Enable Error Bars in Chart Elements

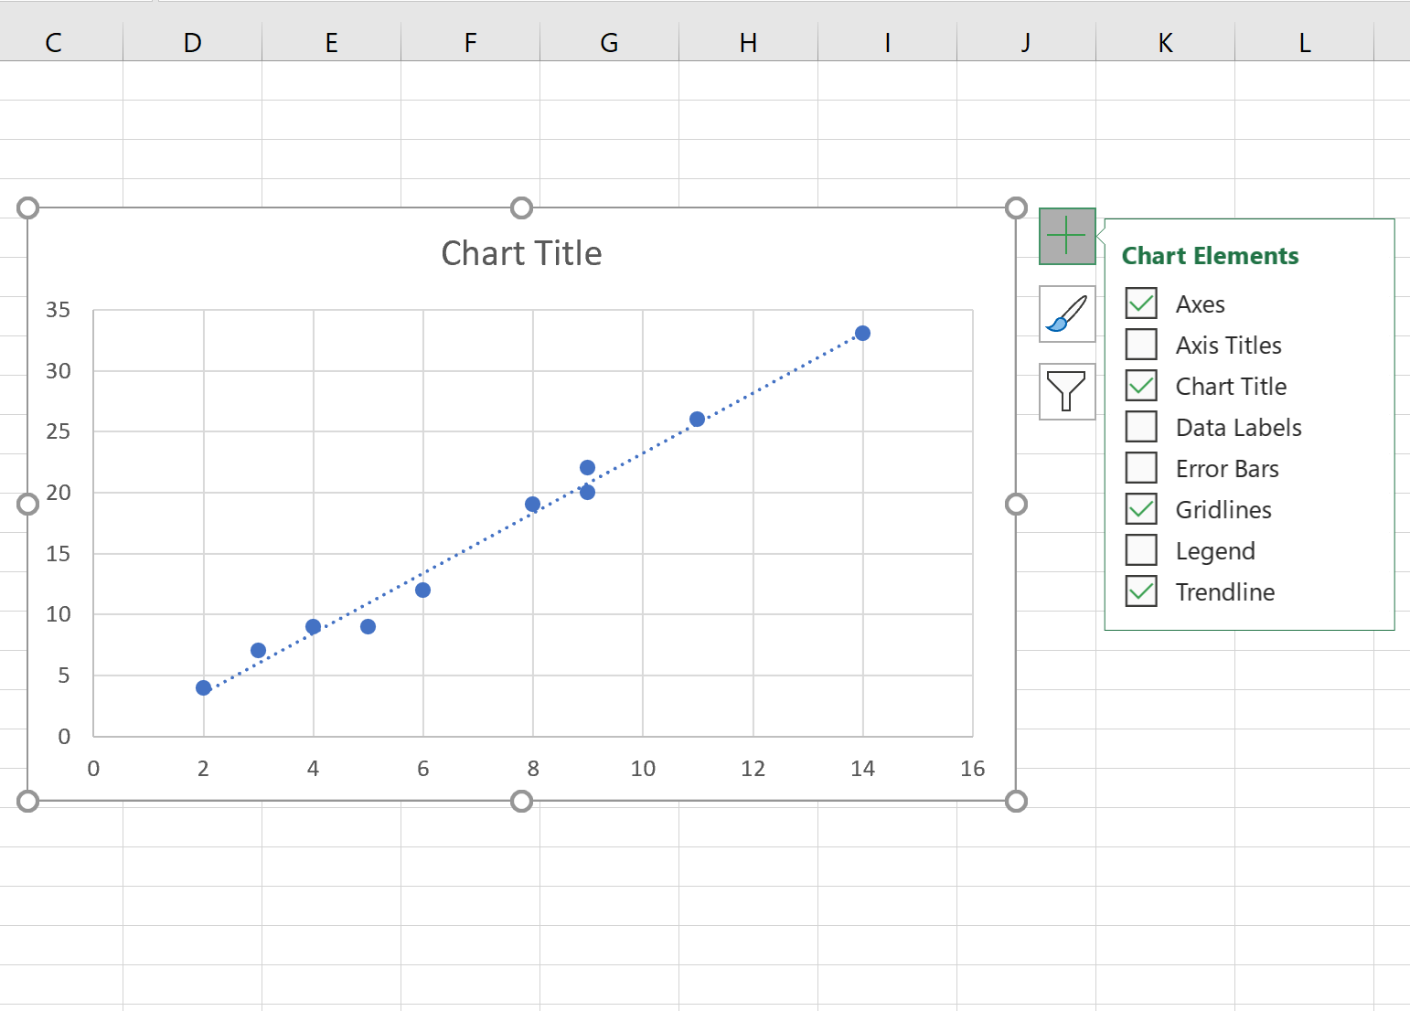pyautogui.click(x=1141, y=468)
